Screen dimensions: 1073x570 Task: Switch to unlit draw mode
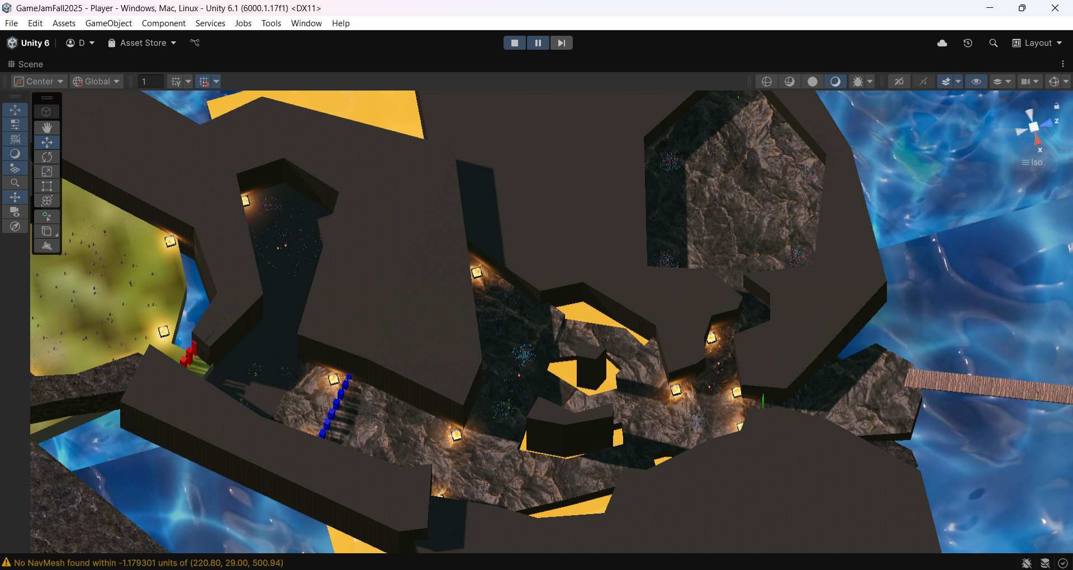pyautogui.click(x=813, y=82)
